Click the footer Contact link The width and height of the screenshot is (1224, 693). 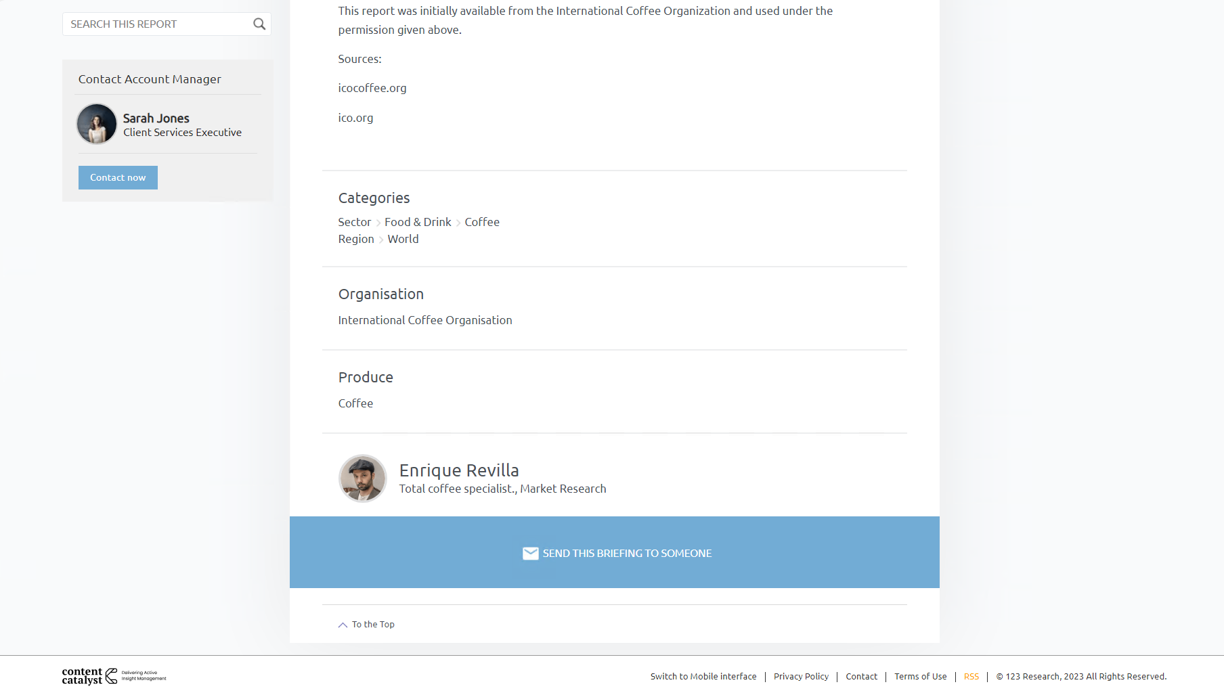pyautogui.click(x=861, y=676)
